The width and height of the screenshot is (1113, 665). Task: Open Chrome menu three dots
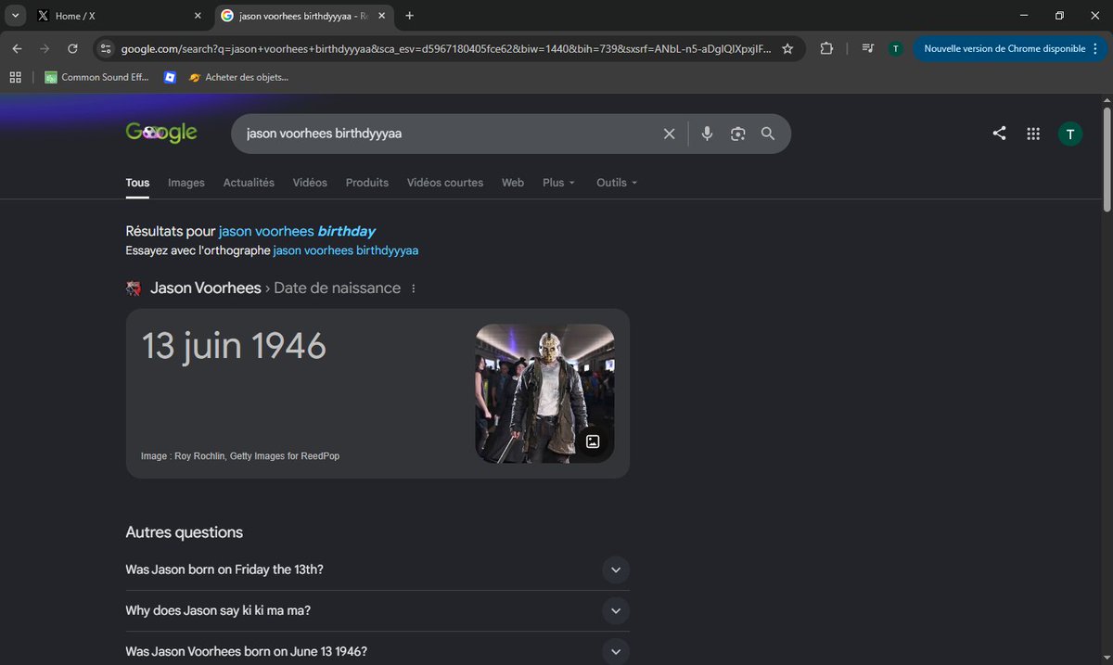[x=1097, y=48]
